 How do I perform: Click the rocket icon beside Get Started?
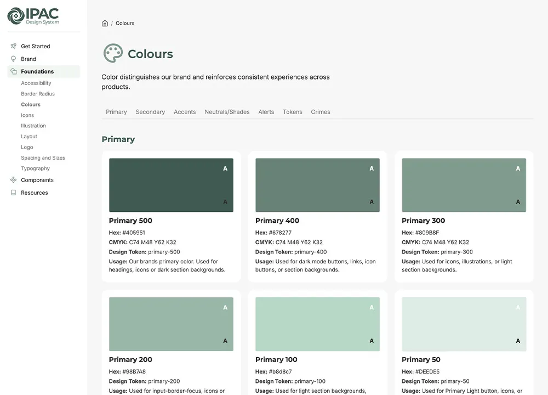(x=13, y=46)
